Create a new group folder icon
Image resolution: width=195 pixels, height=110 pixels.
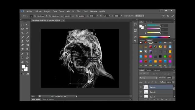pos(162,99)
